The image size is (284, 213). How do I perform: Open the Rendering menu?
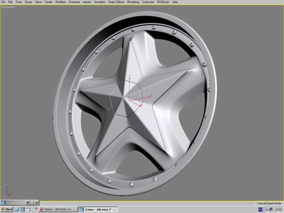coord(133,2)
